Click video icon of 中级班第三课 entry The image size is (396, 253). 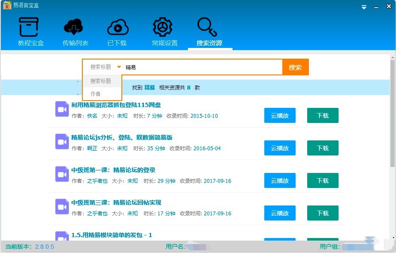(62, 207)
